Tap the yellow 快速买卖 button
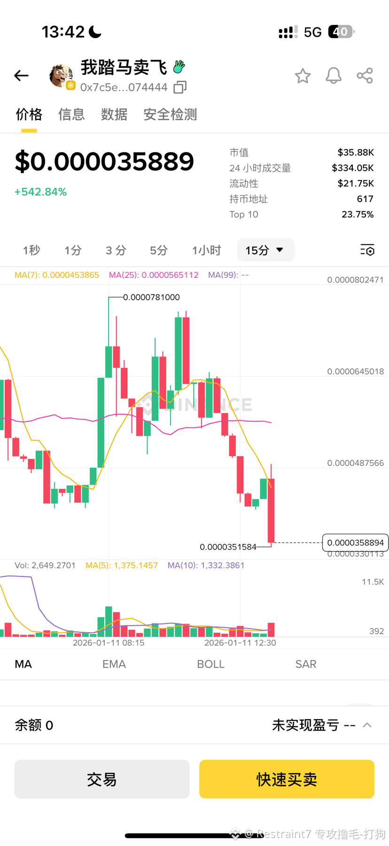 tap(287, 779)
